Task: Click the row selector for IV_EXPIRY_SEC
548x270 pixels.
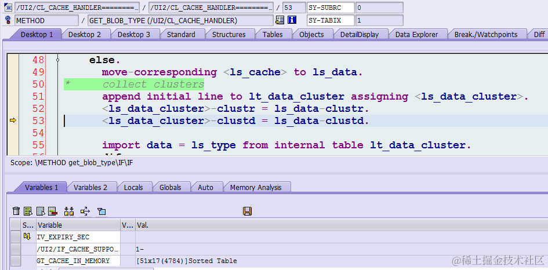Action: 16,237
